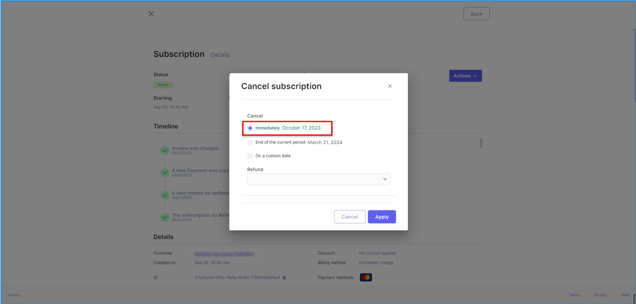Choose On a custom date option
This screenshot has height=304, width=636.
tap(250, 156)
